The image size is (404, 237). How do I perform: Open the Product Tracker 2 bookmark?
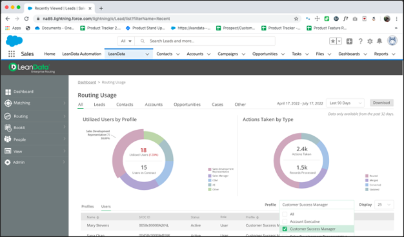click(x=101, y=28)
